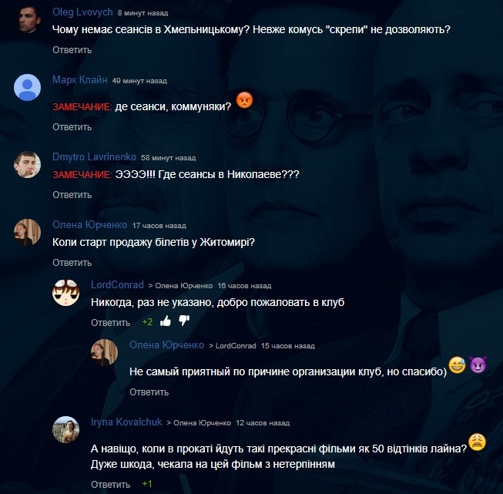This screenshot has width=503, height=494.
Task: Reply to Dmytro Lavrinenko's Николаев comment
Action: pyautogui.click(x=72, y=195)
